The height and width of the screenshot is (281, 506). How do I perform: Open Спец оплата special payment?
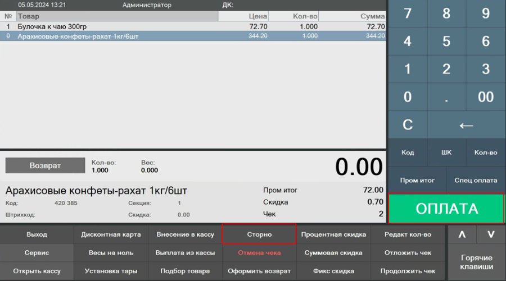pyautogui.click(x=476, y=180)
